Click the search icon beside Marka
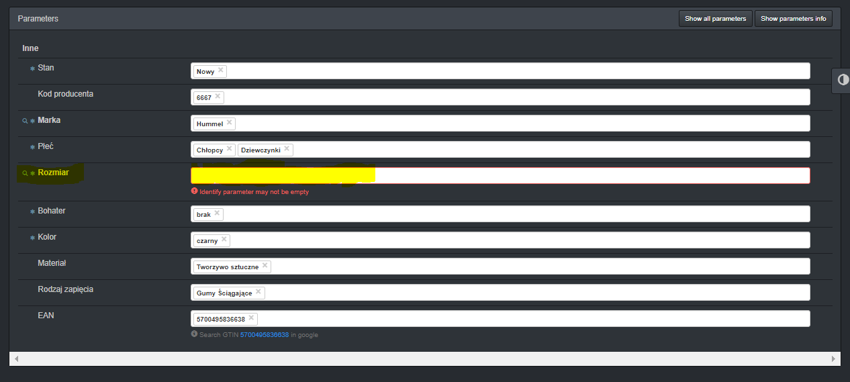 tap(25, 121)
